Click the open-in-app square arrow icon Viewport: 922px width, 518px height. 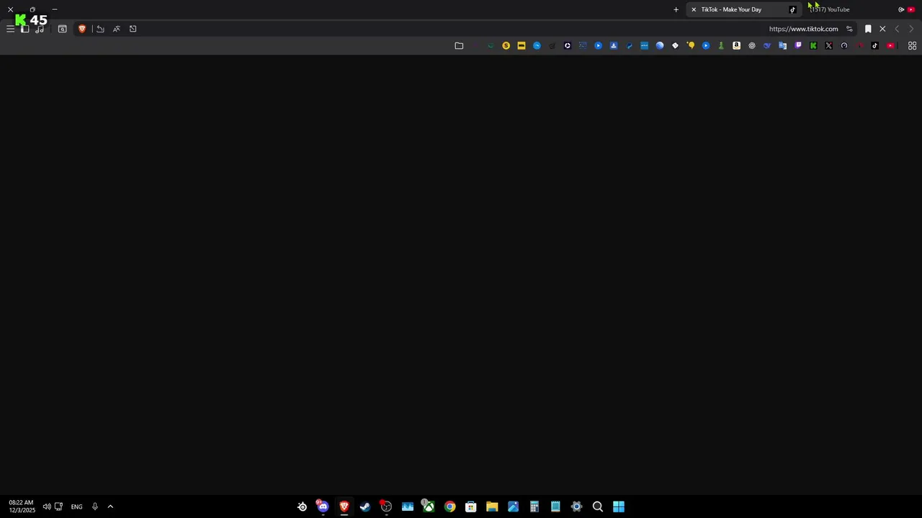pos(133,29)
